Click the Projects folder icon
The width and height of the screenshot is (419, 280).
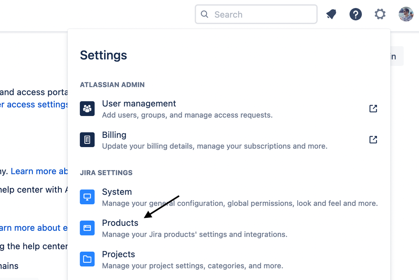point(87,259)
